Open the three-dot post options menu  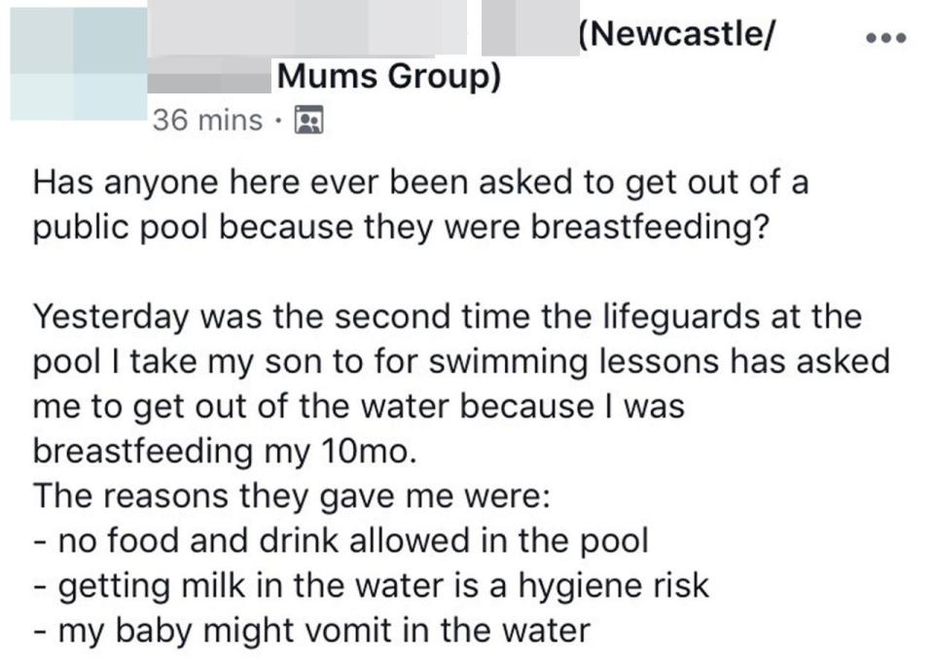pos(886,38)
